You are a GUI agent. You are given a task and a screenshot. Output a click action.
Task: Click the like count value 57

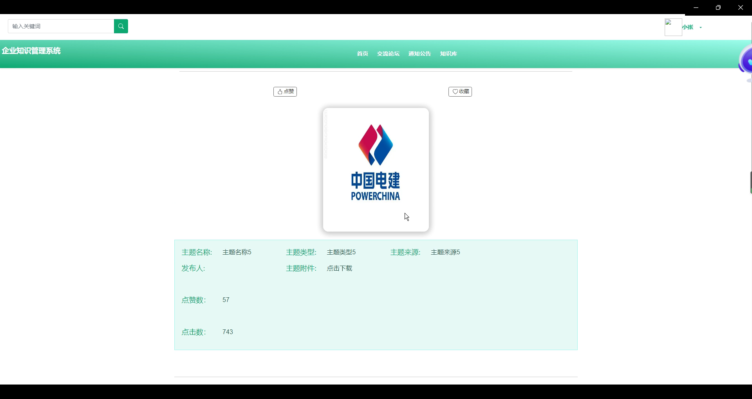(226, 300)
